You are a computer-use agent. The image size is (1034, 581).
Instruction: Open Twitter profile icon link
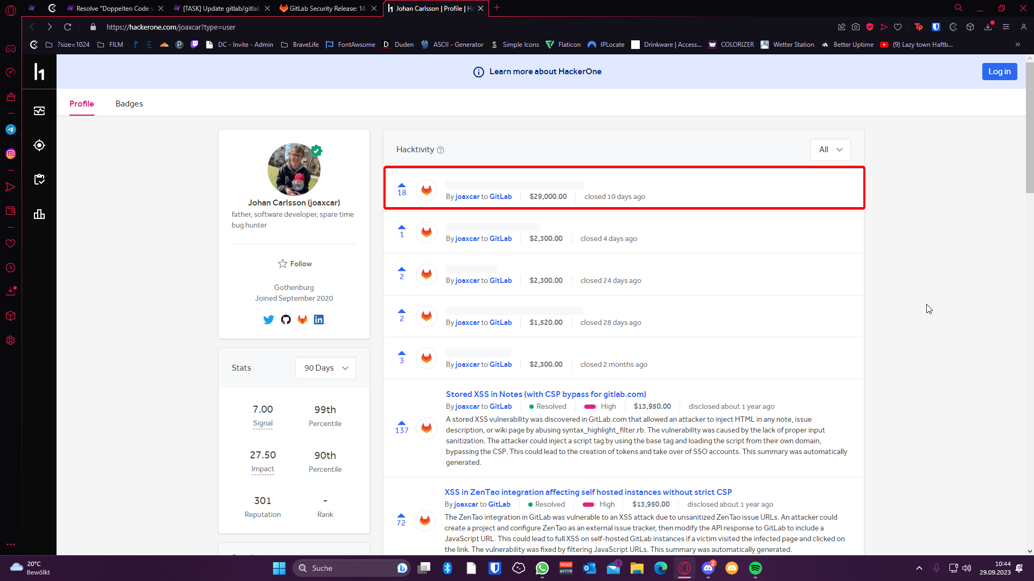click(x=268, y=320)
